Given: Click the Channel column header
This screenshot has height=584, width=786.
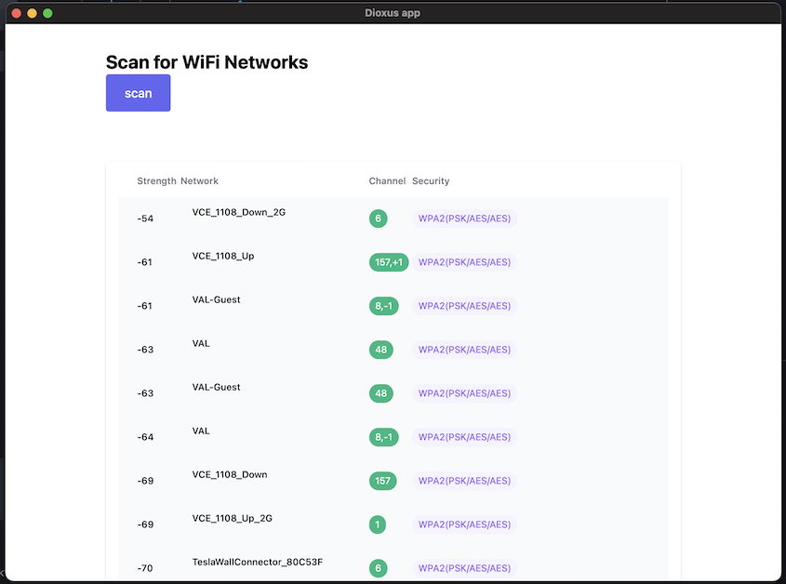Looking at the screenshot, I should (387, 181).
